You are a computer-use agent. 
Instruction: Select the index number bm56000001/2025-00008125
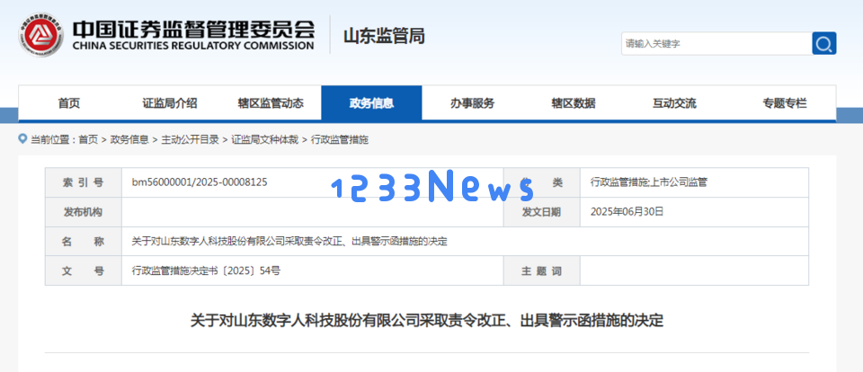pyautogui.click(x=200, y=182)
